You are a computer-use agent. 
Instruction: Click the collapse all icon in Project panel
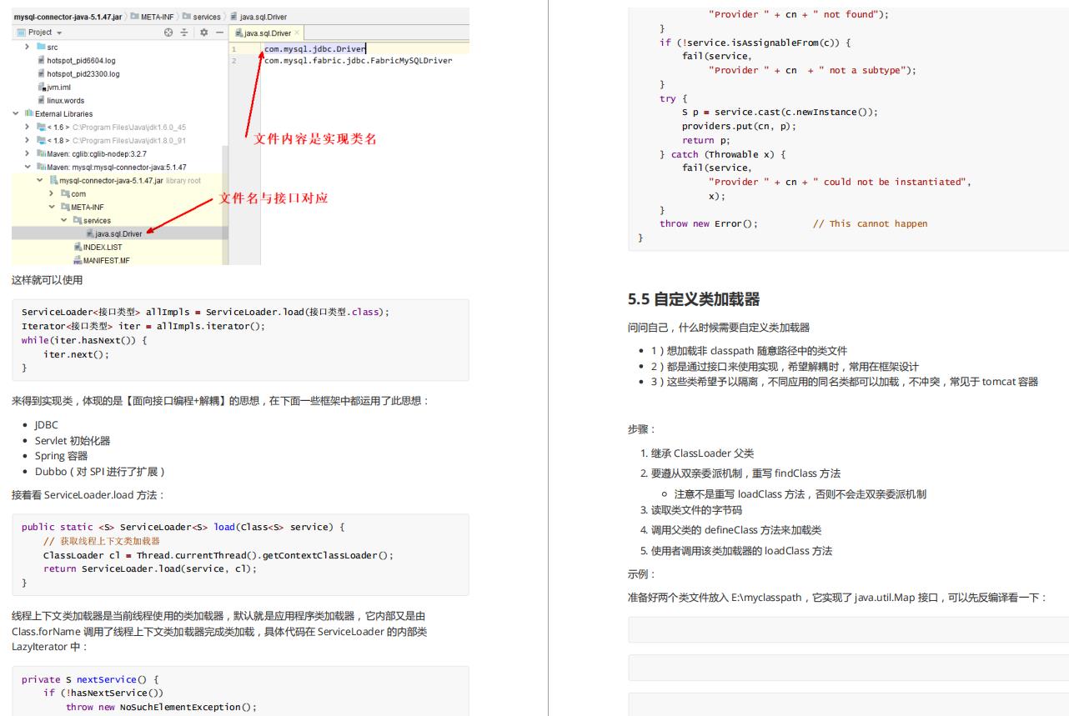[185, 33]
